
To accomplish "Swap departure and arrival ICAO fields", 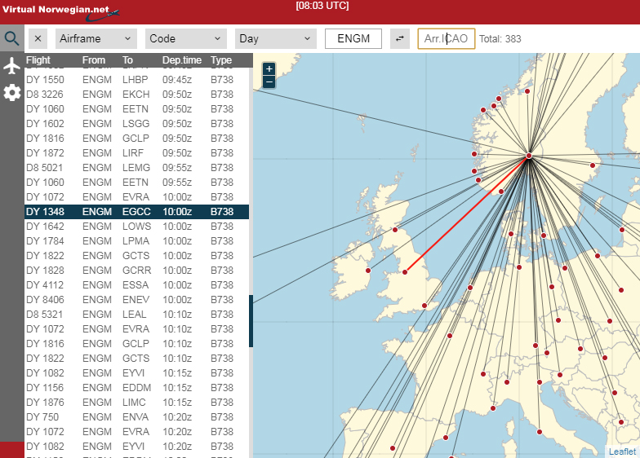I will coord(400,39).
